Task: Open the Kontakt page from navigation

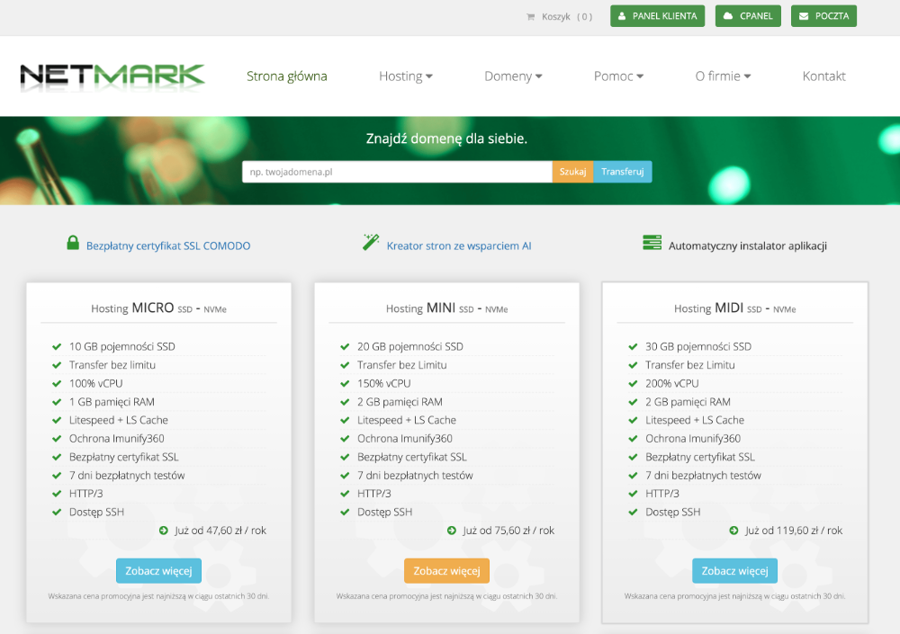Action: [x=823, y=76]
